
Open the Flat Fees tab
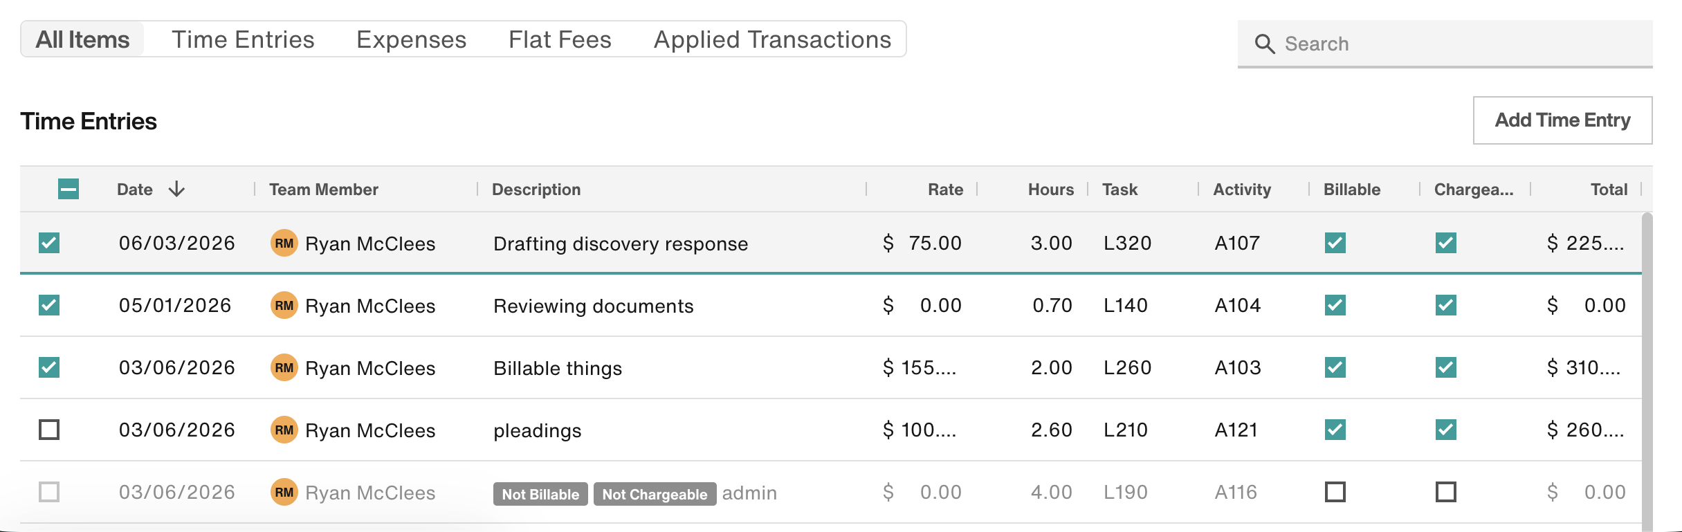point(560,39)
